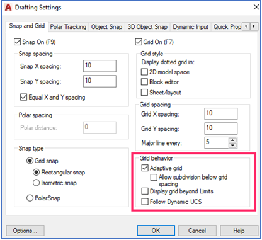Click the Grid Y spacing field
Image resolution: width=262 pixels, height=240 pixels.
click(221, 129)
